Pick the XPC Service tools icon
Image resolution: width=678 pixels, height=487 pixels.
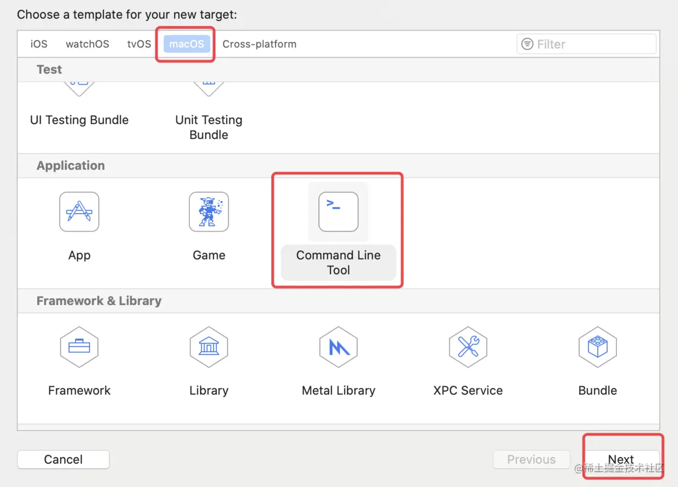coord(468,346)
